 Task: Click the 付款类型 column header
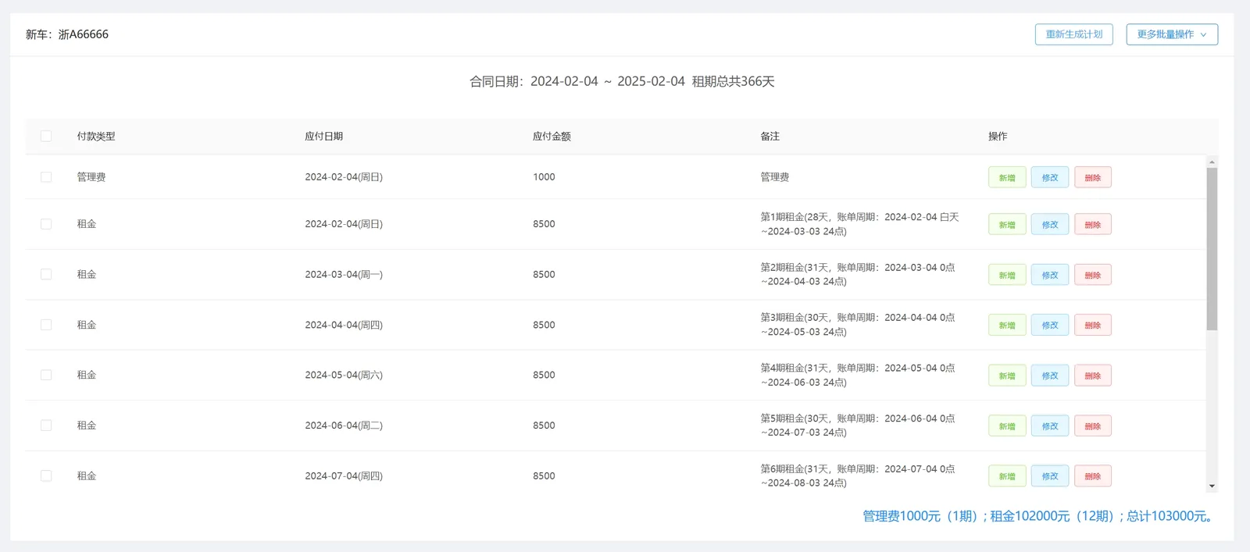coord(96,136)
